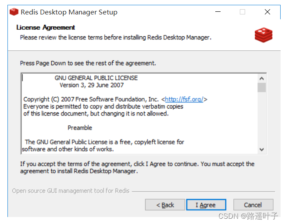Click the I Agree button
285x224 pixels.
coord(206,205)
